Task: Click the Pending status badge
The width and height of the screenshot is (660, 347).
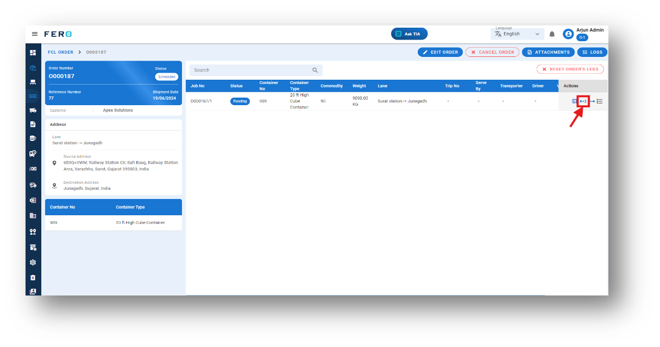Action: pos(240,101)
